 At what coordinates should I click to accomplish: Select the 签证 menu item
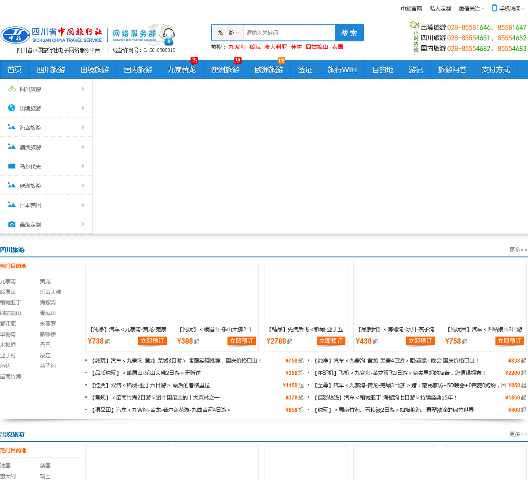click(x=305, y=70)
